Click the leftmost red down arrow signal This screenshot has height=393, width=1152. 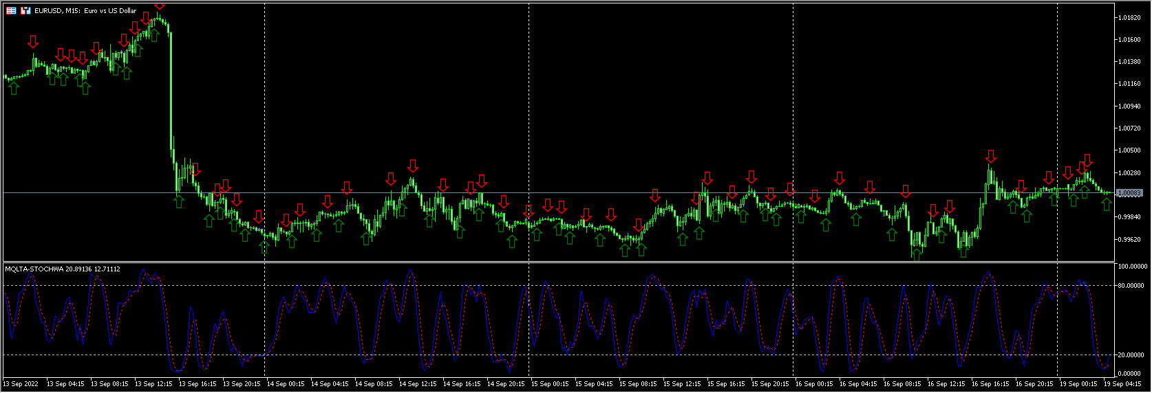[33, 41]
